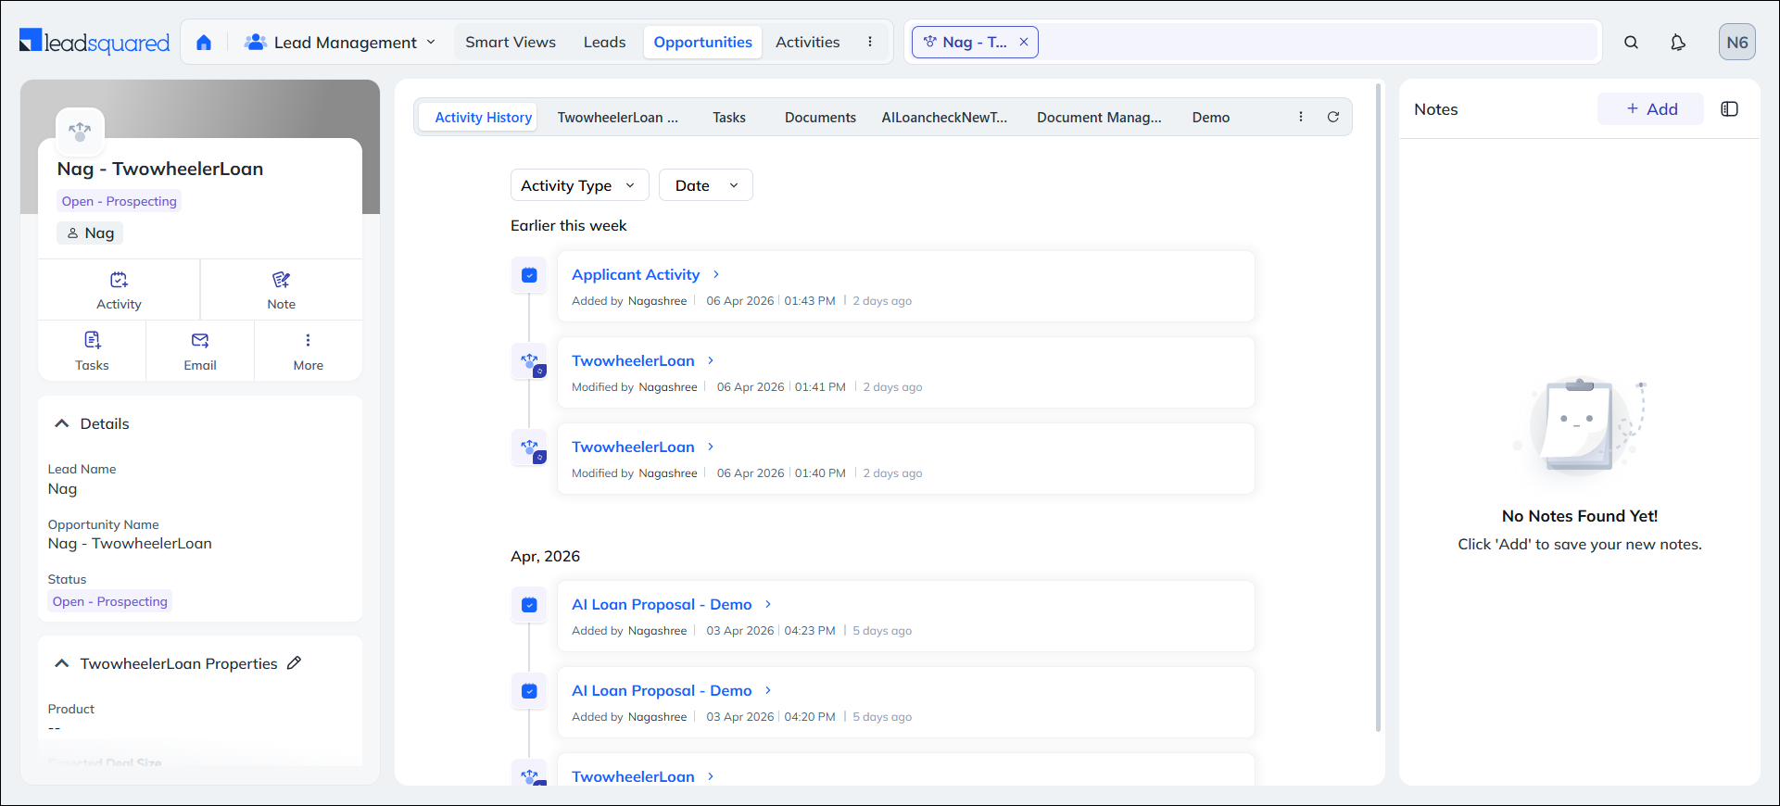This screenshot has width=1780, height=806.
Task: Click the timeline icon of the 01:40 PM TwowheelerLoan entry
Action: coord(529,447)
